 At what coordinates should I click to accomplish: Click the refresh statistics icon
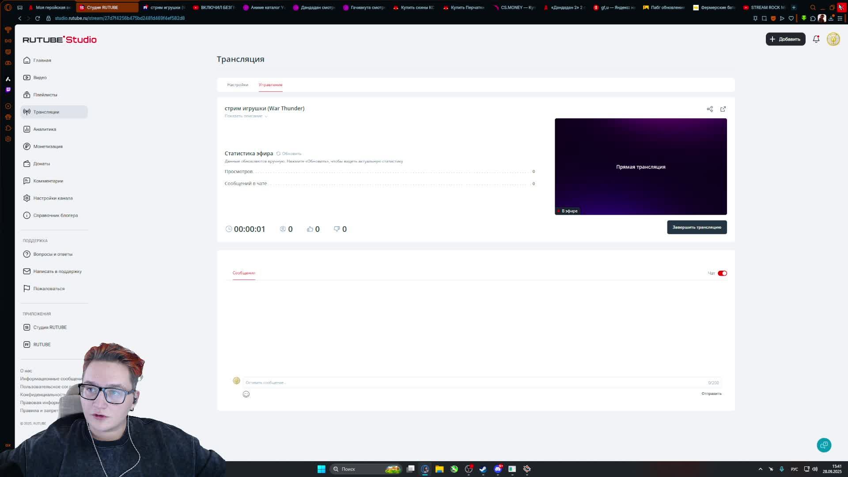click(279, 154)
